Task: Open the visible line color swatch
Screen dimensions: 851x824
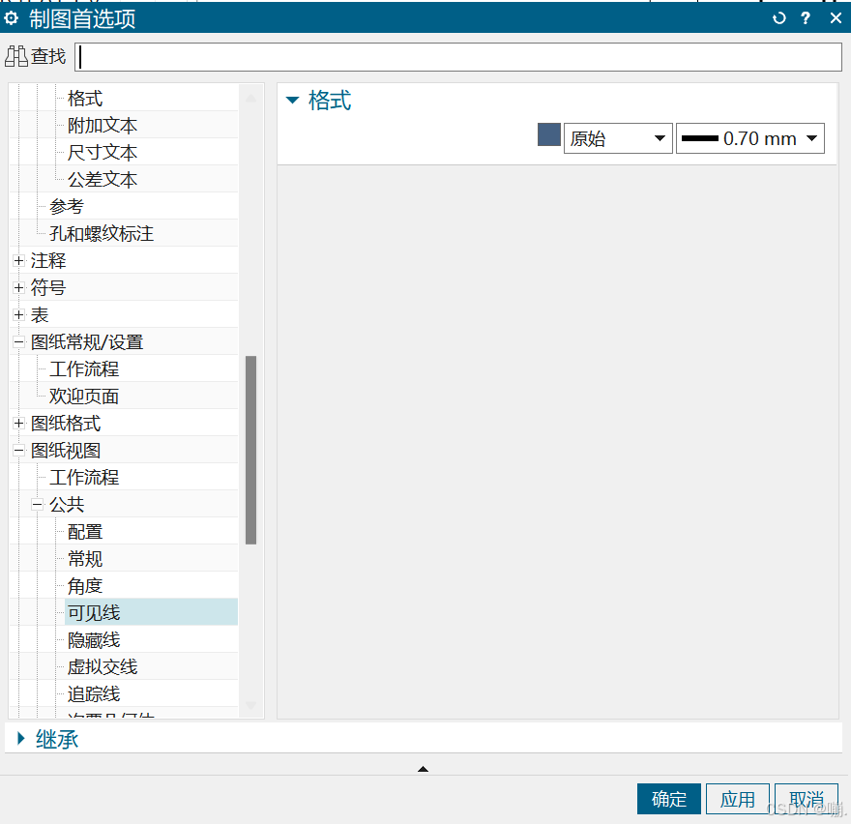Action: tap(548, 134)
